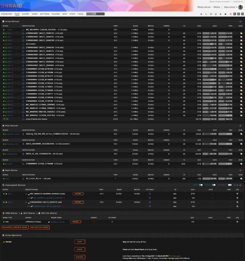Click Add Remote SMB/NFS Share button
Screen dimensions: 245x261
(x=15, y=227)
